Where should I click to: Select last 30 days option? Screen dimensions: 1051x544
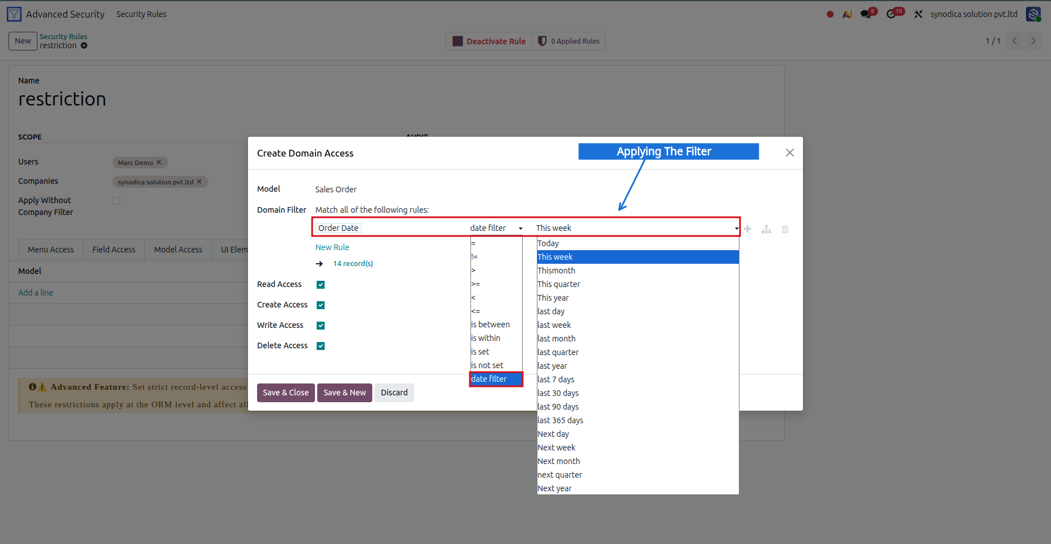(638, 393)
